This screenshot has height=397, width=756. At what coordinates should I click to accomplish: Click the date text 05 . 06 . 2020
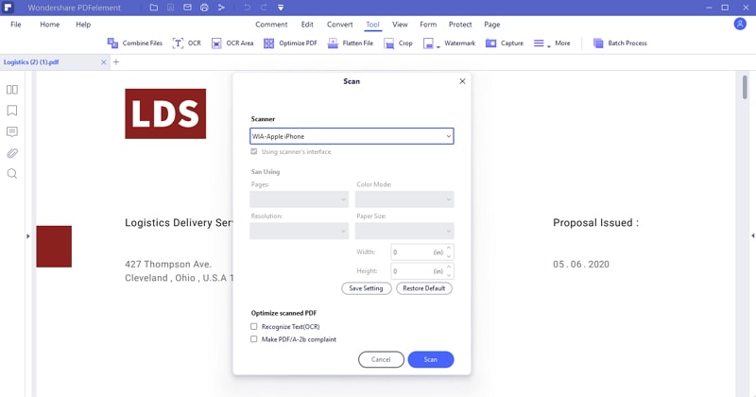click(x=581, y=265)
